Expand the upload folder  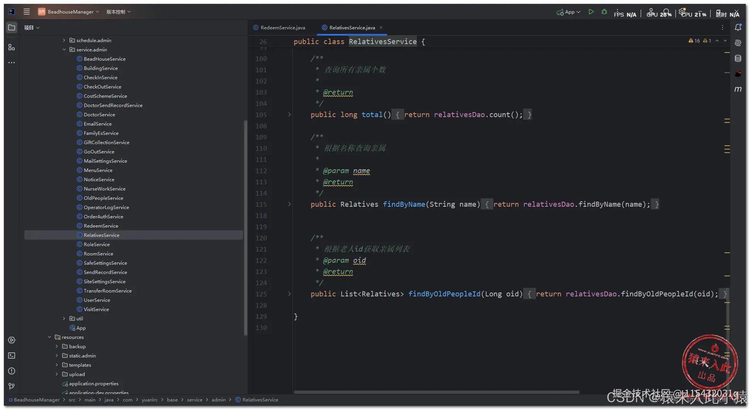click(57, 374)
